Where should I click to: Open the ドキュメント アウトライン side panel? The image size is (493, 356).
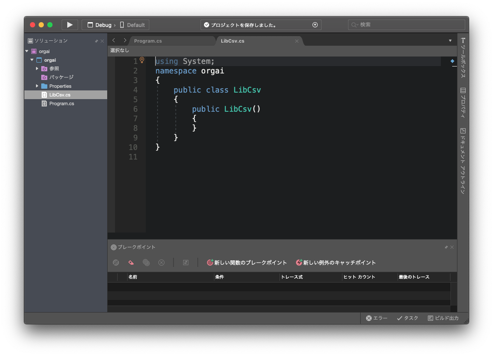click(x=463, y=161)
